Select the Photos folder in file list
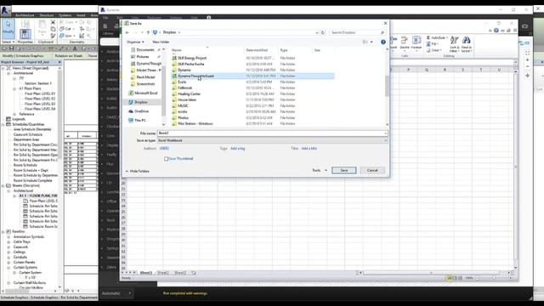The height and width of the screenshot is (306, 544). tap(184, 118)
